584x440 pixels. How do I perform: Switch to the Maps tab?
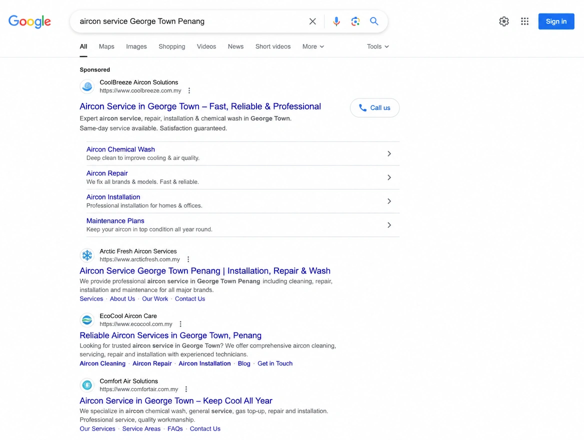[x=106, y=46]
